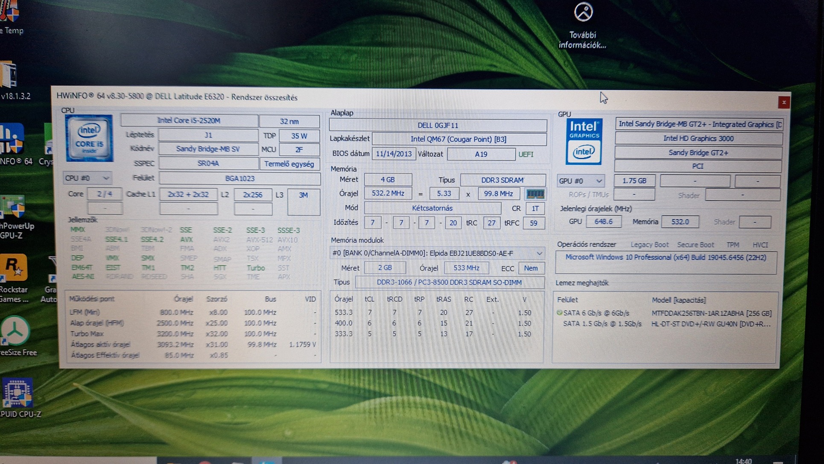824x464 pixels.
Task: Click the Legacy Boot indicator label
Action: pyautogui.click(x=649, y=245)
